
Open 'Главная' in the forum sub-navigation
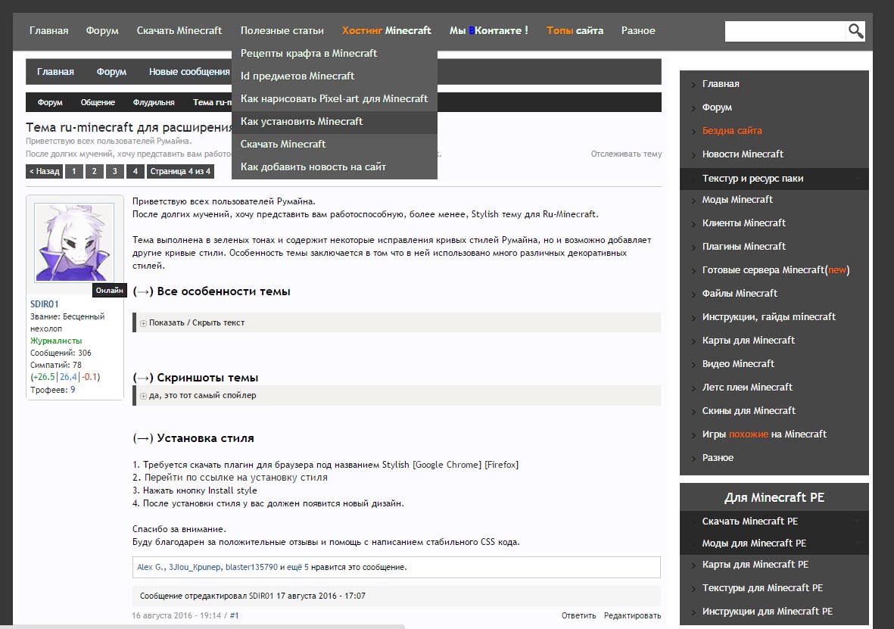click(x=55, y=72)
